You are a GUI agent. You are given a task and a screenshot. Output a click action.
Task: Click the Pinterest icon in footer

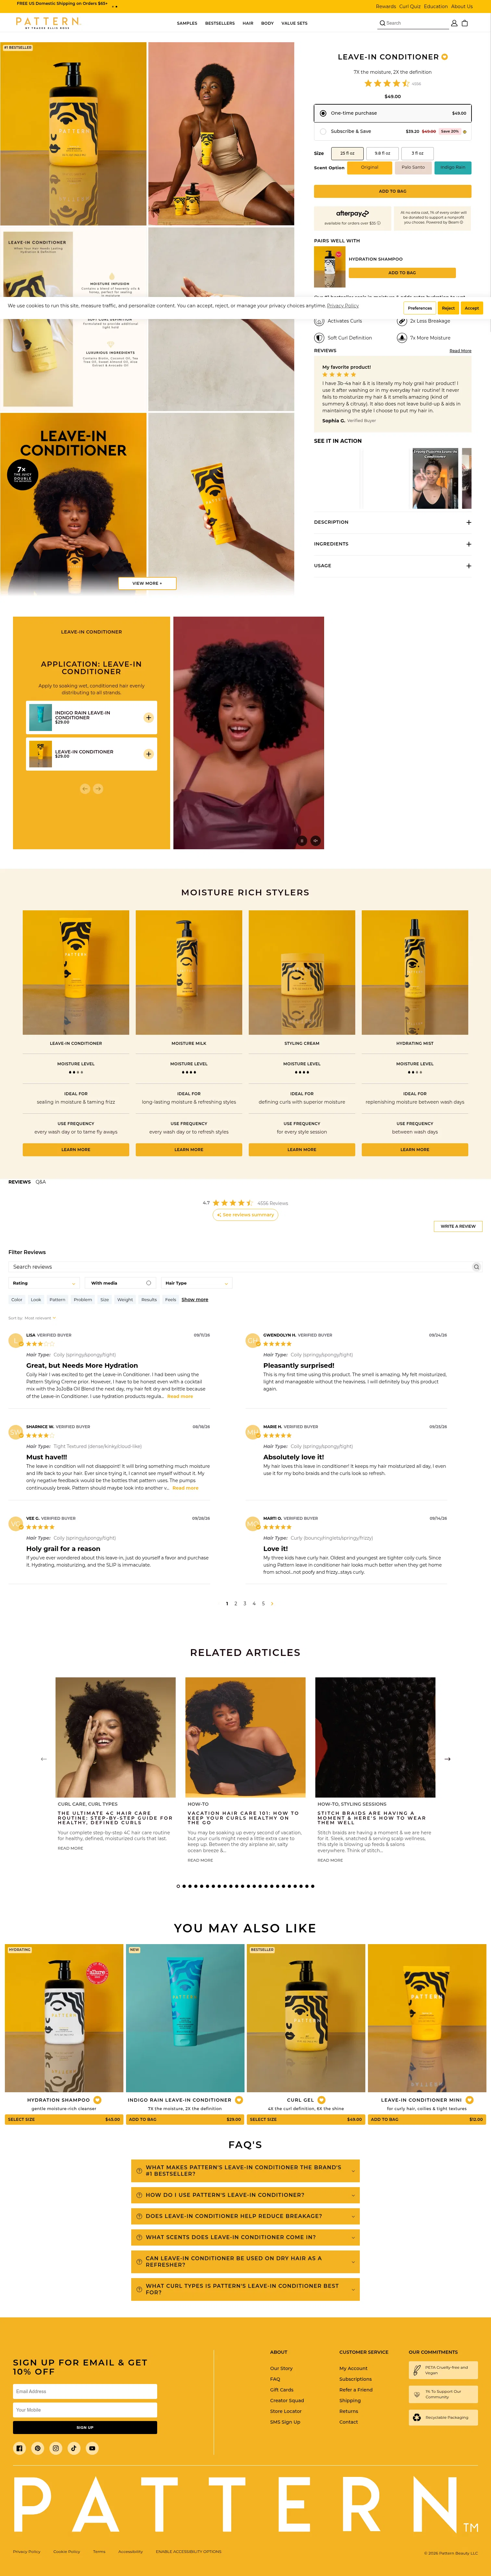(37, 2448)
